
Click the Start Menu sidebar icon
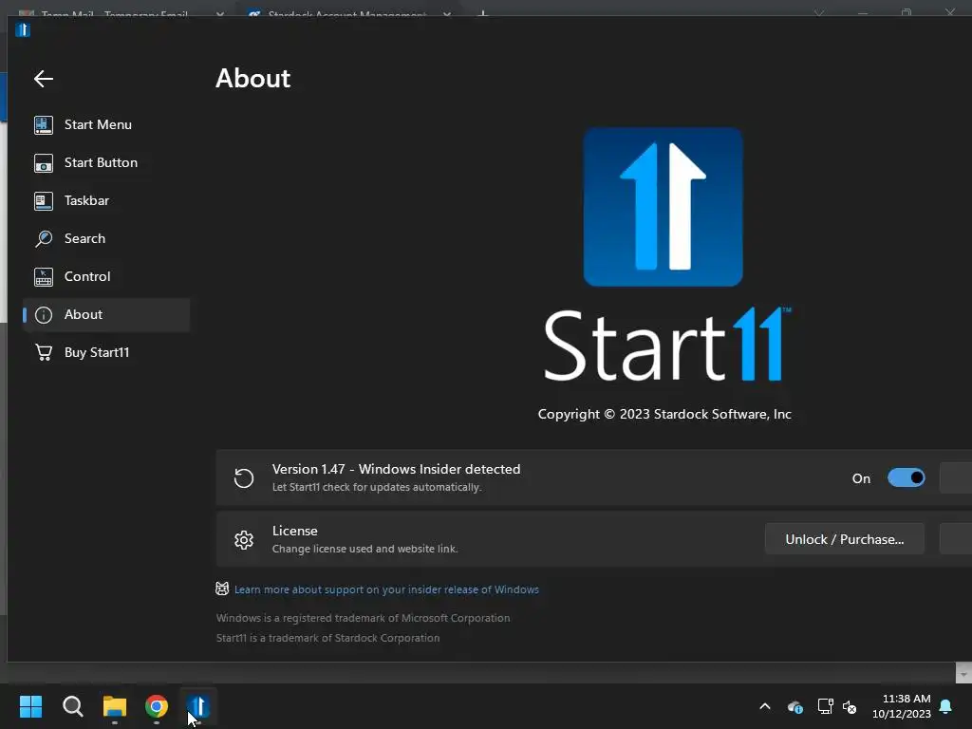click(x=44, y=124)
